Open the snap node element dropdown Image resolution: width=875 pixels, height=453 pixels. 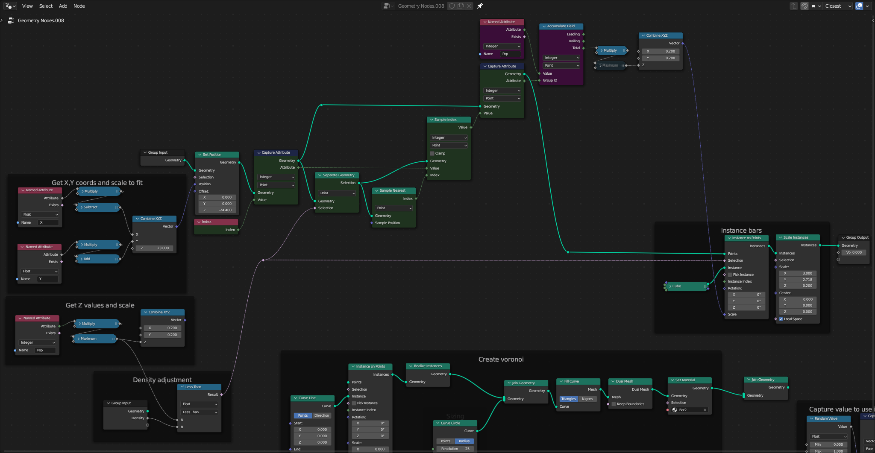816,6
